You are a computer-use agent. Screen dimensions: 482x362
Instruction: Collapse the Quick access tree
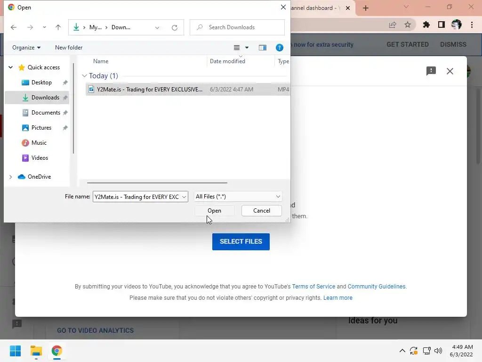(x=10, y=67)
